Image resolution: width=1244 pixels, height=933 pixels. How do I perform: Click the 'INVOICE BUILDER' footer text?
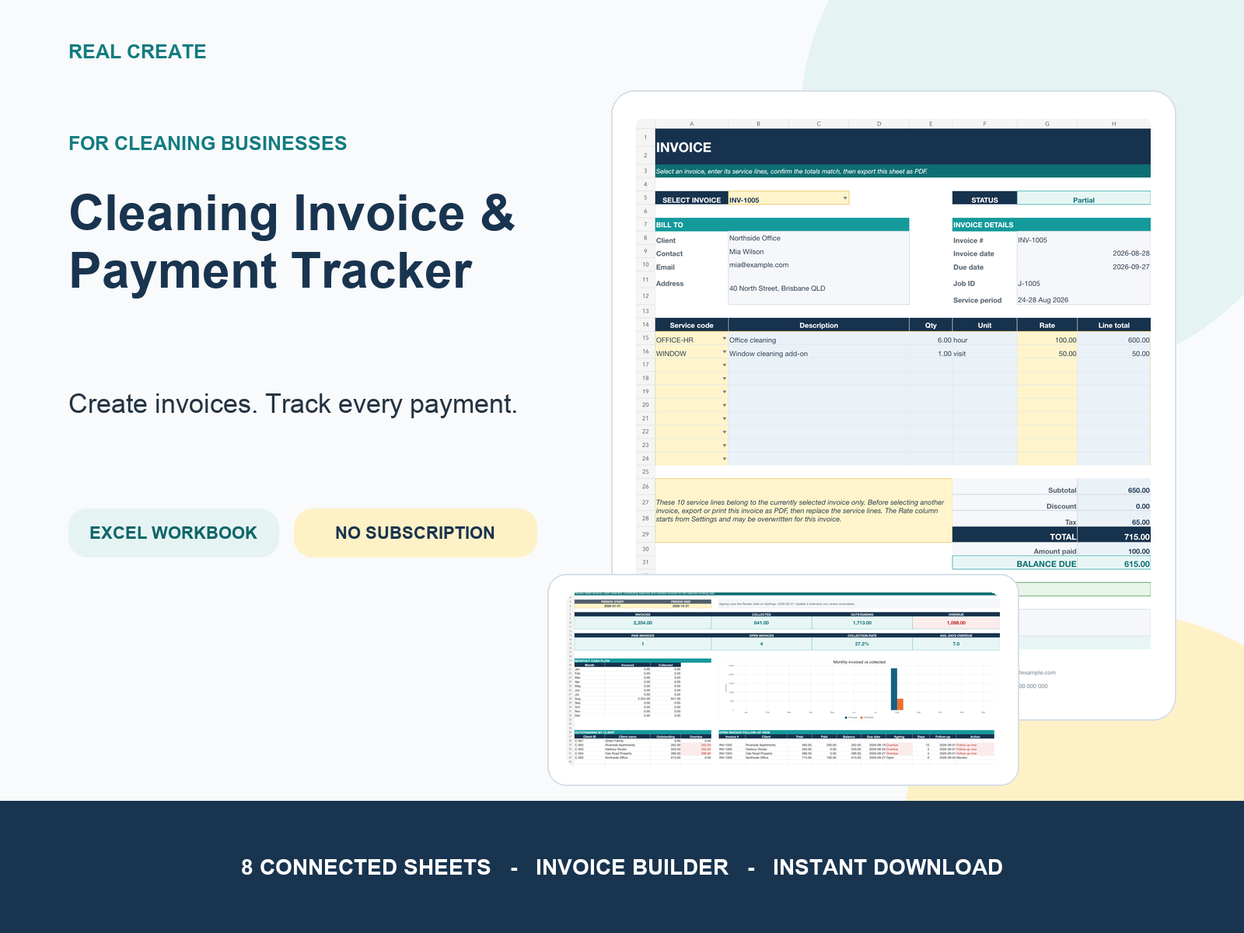point(632,867)
